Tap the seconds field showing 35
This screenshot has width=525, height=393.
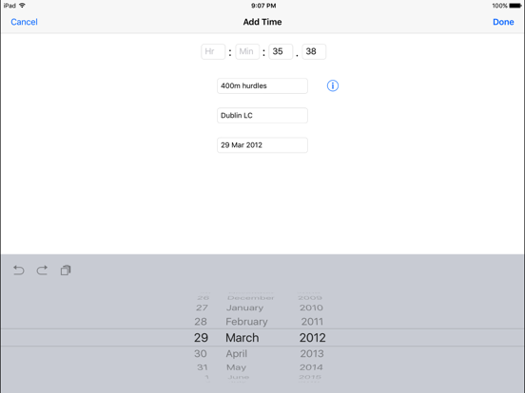coord(281,51)
